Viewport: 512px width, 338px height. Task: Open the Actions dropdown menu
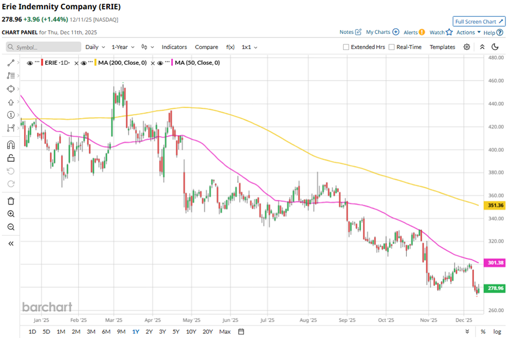[x=468, y=33]
